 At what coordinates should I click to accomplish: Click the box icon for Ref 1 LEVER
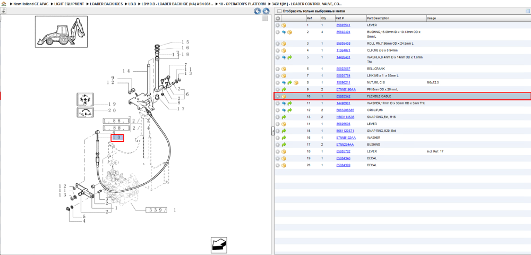[284, 25]
